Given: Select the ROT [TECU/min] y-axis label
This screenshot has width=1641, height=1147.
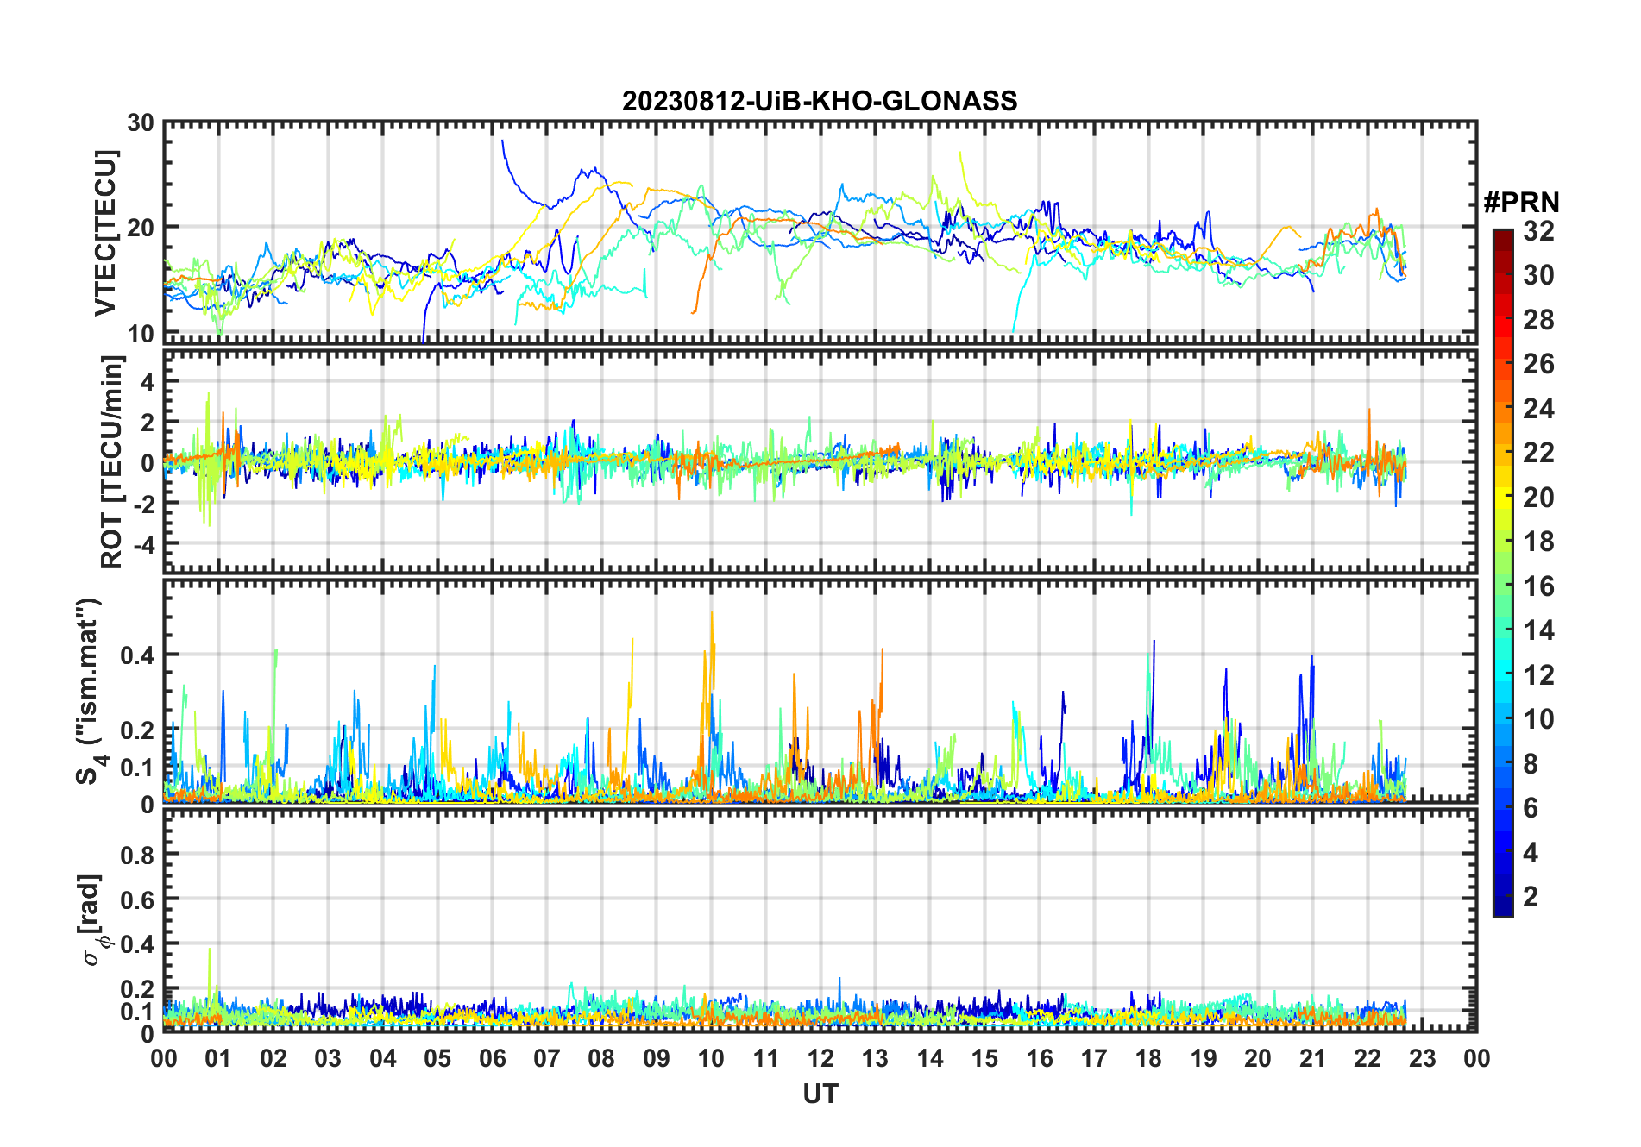Looking at the screenshot, I should click(112, 462).
